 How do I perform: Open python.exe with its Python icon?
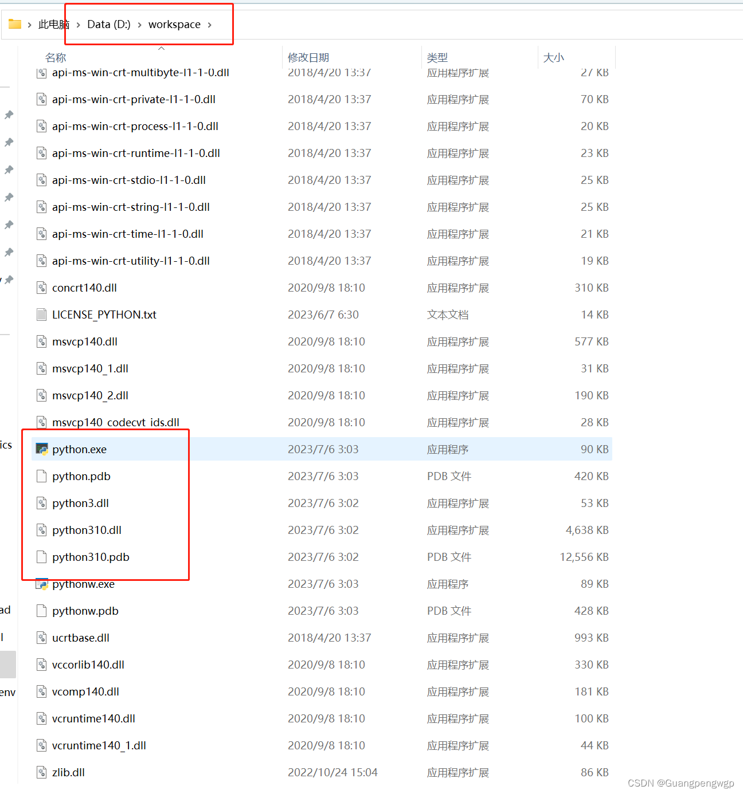pos(41,449)
